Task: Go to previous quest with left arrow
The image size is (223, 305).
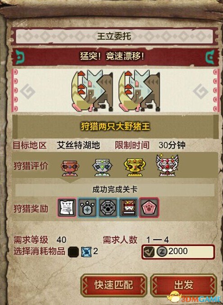Action: tap(27, 91)
